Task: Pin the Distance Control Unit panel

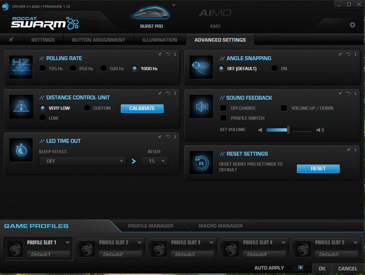Action: pyautogui.click(x=160, y=93)
